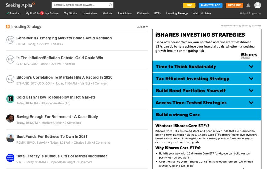The image size is (267, 169).
Task: Open Latest News in navigation
Action: (x=90, y=13)
